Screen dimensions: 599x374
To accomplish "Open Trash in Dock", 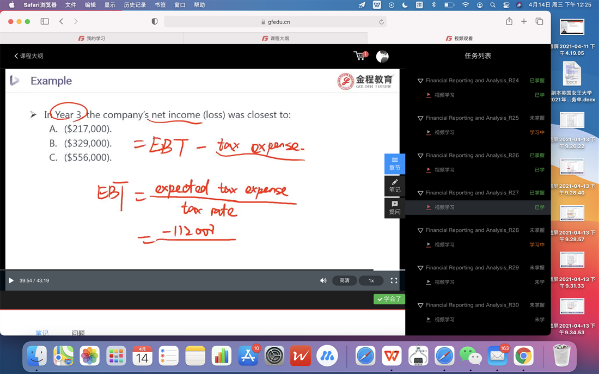I will pyautogui.click(x=561, y=355).
